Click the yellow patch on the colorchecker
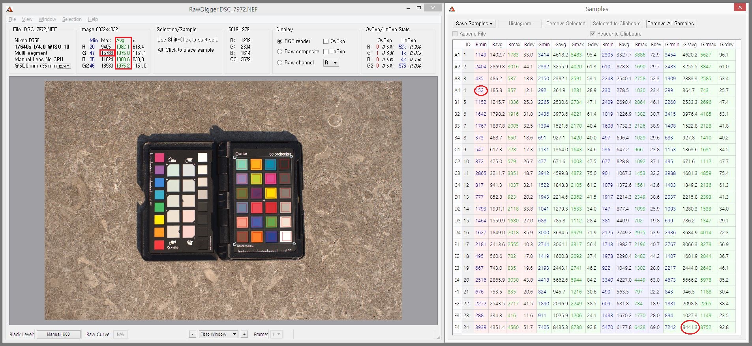This screenshot has height=346, width=752. 271,193
